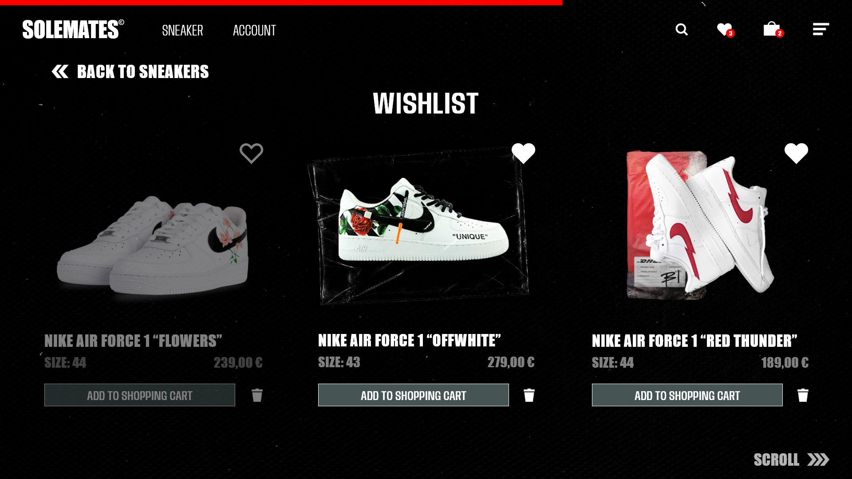Open the search magnifier icon
The width and height of the screenshot is (852, 479).
[x=682, y=30]
